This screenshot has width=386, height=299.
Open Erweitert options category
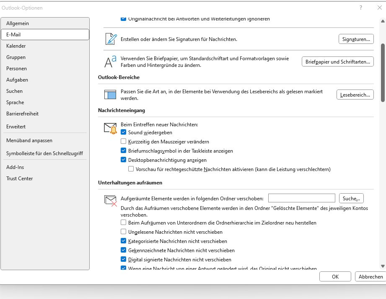(45, 127)
